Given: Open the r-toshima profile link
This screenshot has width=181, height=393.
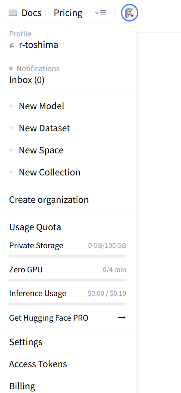Looking at the screenshot, I should [x=38, y=45].
